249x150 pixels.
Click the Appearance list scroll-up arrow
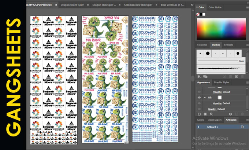(x=247, y=88)
